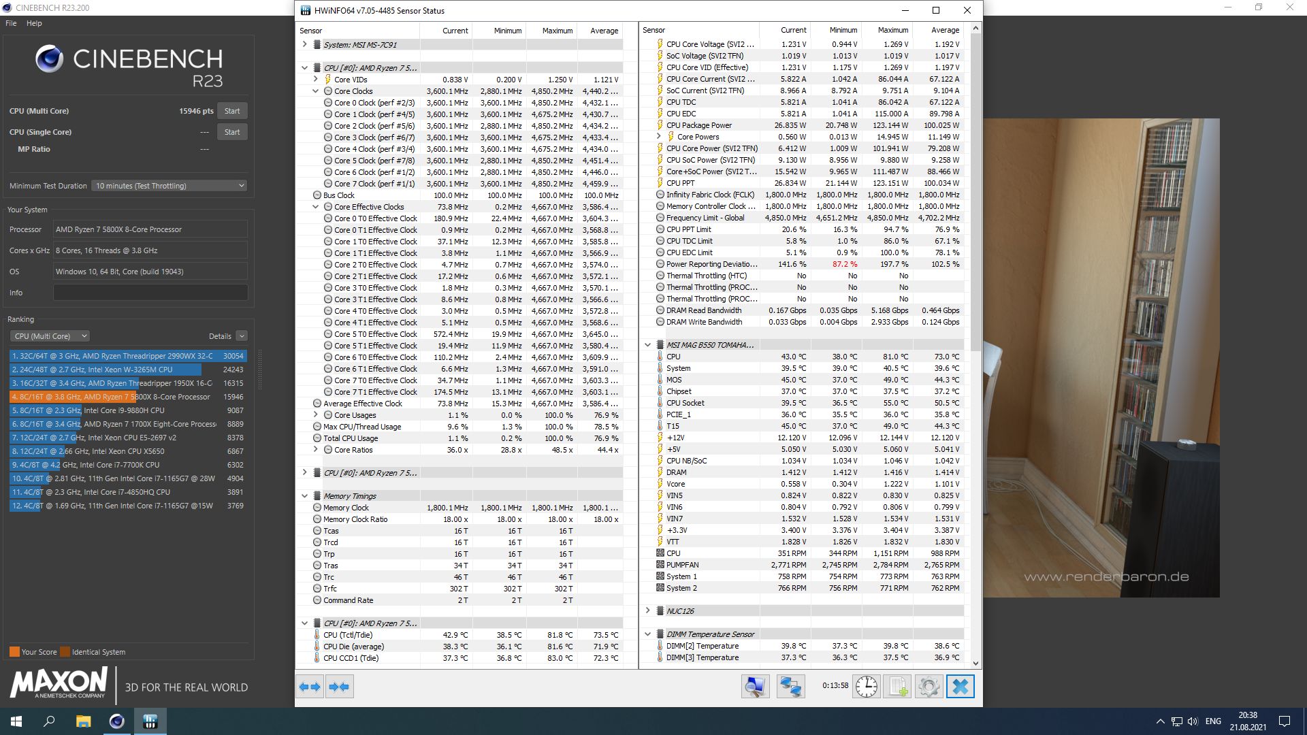The image size is (1307, 735).
Task: Expand the NUC126 sensor group
Action: [x=647, y=611]
